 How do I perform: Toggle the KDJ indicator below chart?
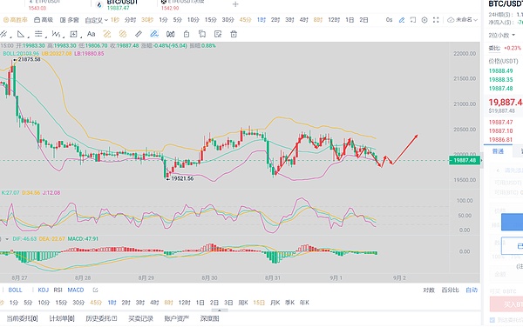coord(44,290)
